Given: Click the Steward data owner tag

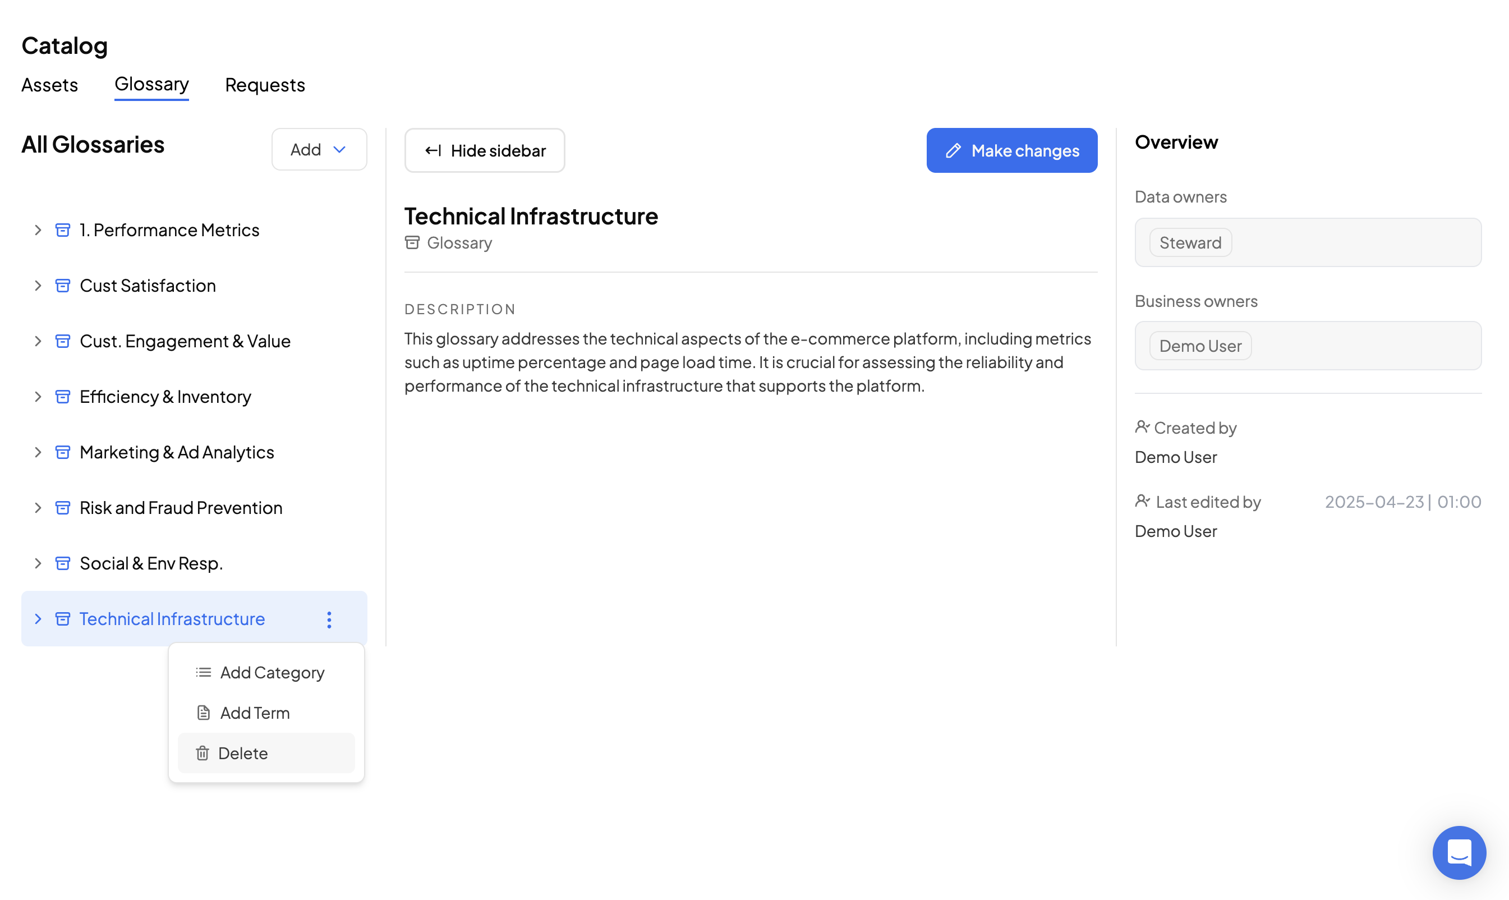Looking at the screenshot, I should [1189, 242].
